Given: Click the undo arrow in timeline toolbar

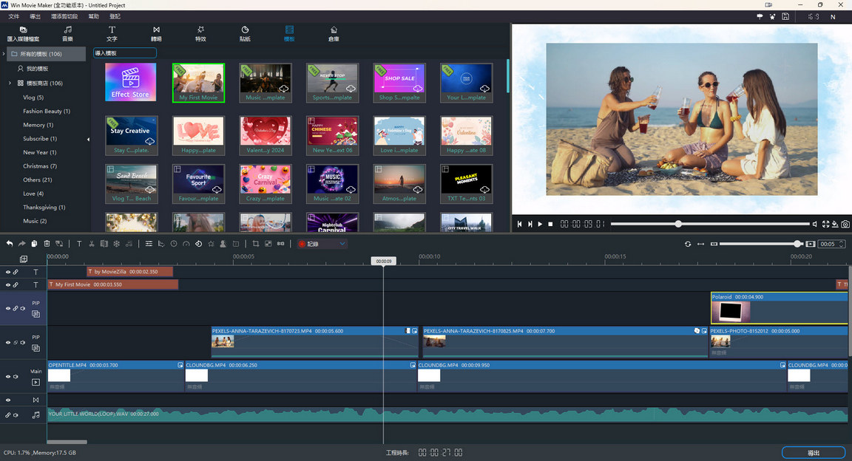Looking at the screenshot, I should click(10, 244).
